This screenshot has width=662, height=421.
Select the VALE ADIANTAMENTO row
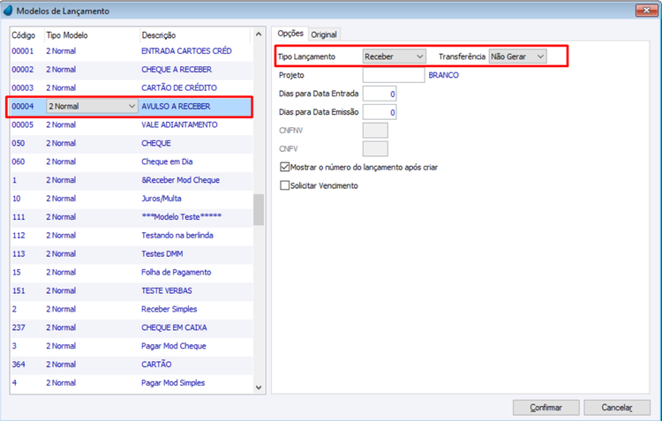click(x=132, y=124)
